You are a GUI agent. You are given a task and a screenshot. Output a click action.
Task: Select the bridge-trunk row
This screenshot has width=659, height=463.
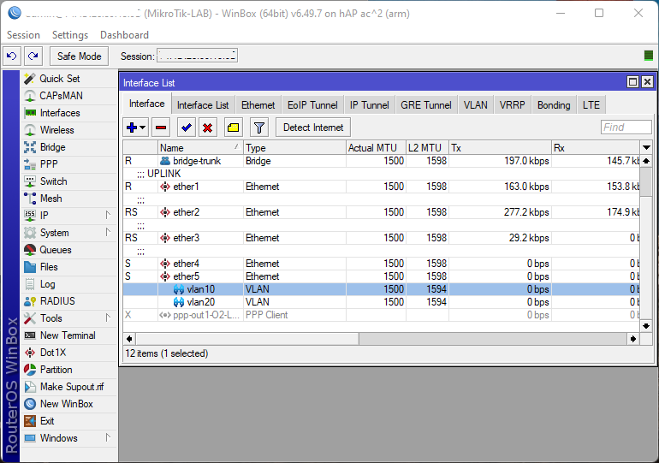coord(382,161)
